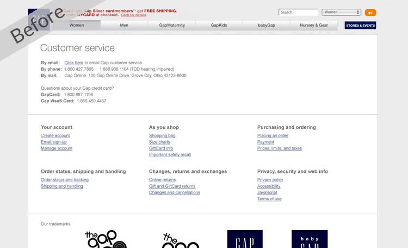Select the Men navigation tab
The height and width of the screenshot is (248, 408).
(124, 25)
